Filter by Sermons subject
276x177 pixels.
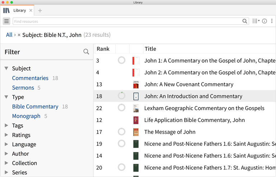[23, 88]
